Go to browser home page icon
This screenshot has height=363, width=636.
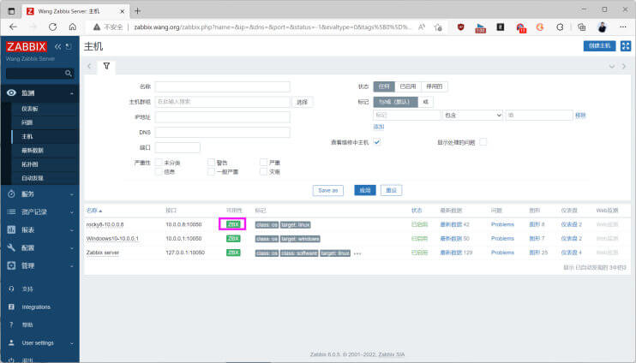pos(73,27)
